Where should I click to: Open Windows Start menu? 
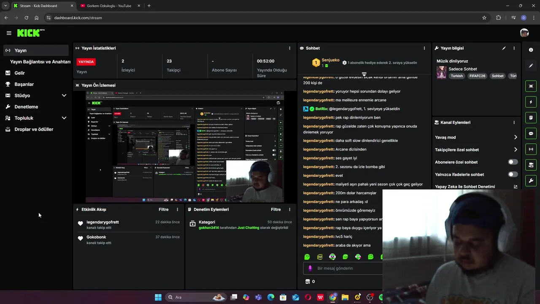click(x=158, y=297)
